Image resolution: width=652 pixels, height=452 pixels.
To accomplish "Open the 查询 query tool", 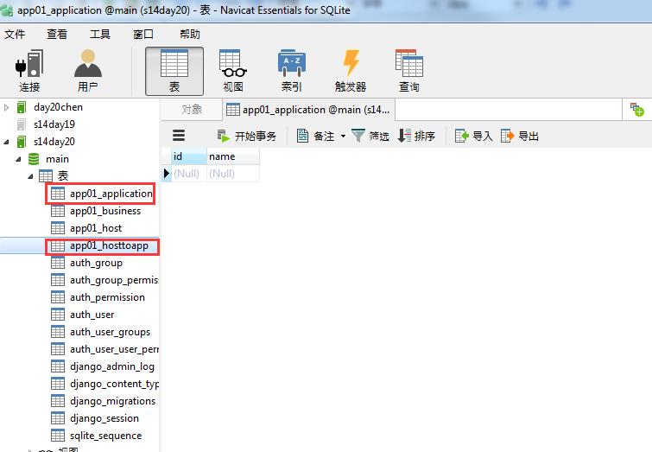I will (x=409, y=71).
